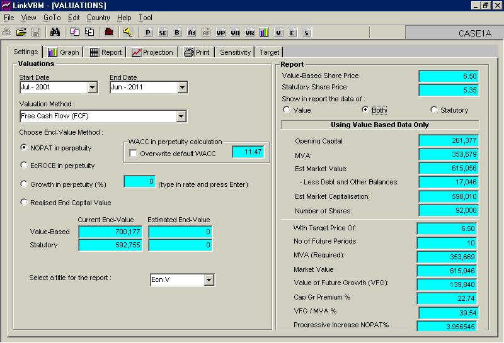
Task: Switch to the Target tab
Action: point(270,52)
